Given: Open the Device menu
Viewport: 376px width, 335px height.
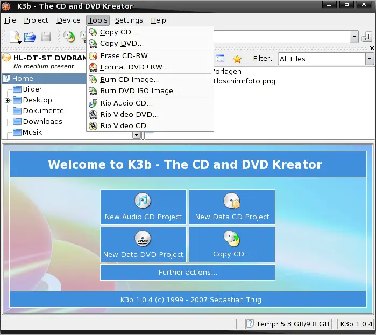Looking at the screenshot, I should click(68, 20).
